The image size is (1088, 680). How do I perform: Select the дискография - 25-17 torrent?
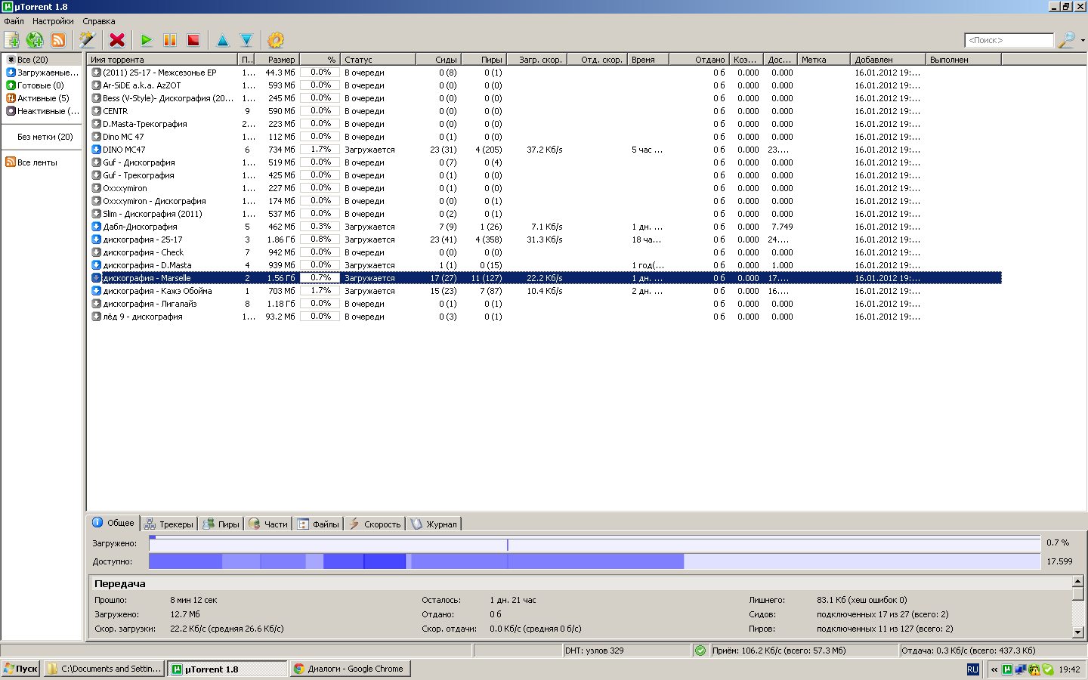pyautogui.click(x=545, y=240)
